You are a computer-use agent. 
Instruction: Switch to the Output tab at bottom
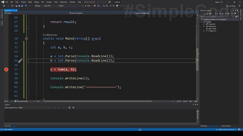[14, 126]
